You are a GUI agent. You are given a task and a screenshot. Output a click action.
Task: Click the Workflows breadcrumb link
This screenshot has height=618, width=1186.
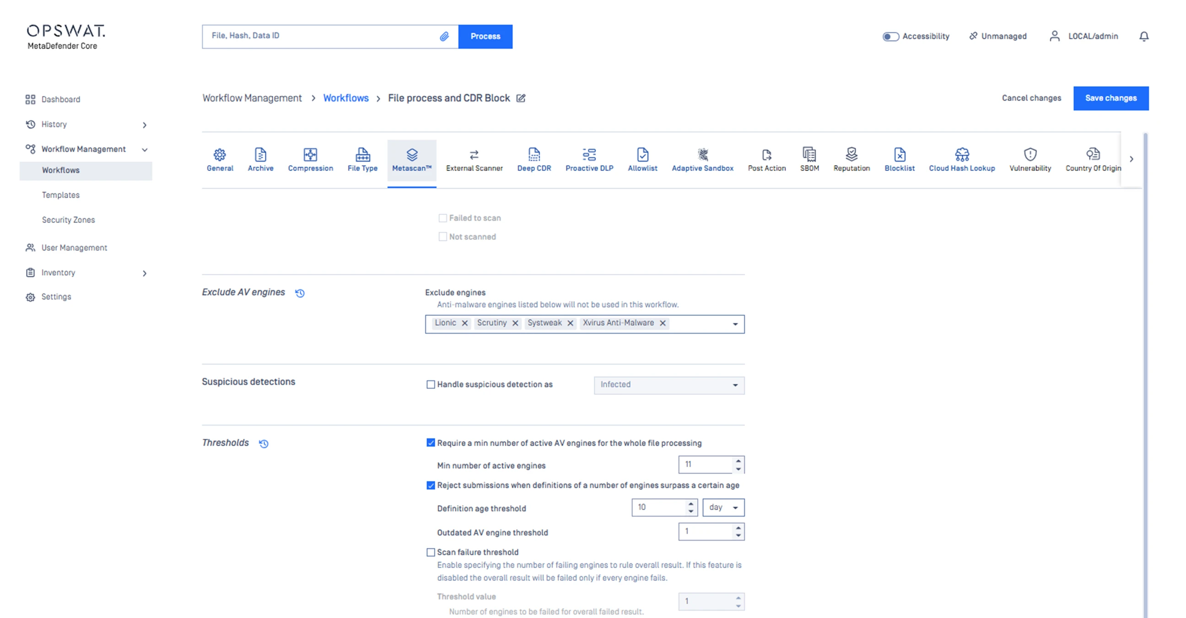(346, 98)
